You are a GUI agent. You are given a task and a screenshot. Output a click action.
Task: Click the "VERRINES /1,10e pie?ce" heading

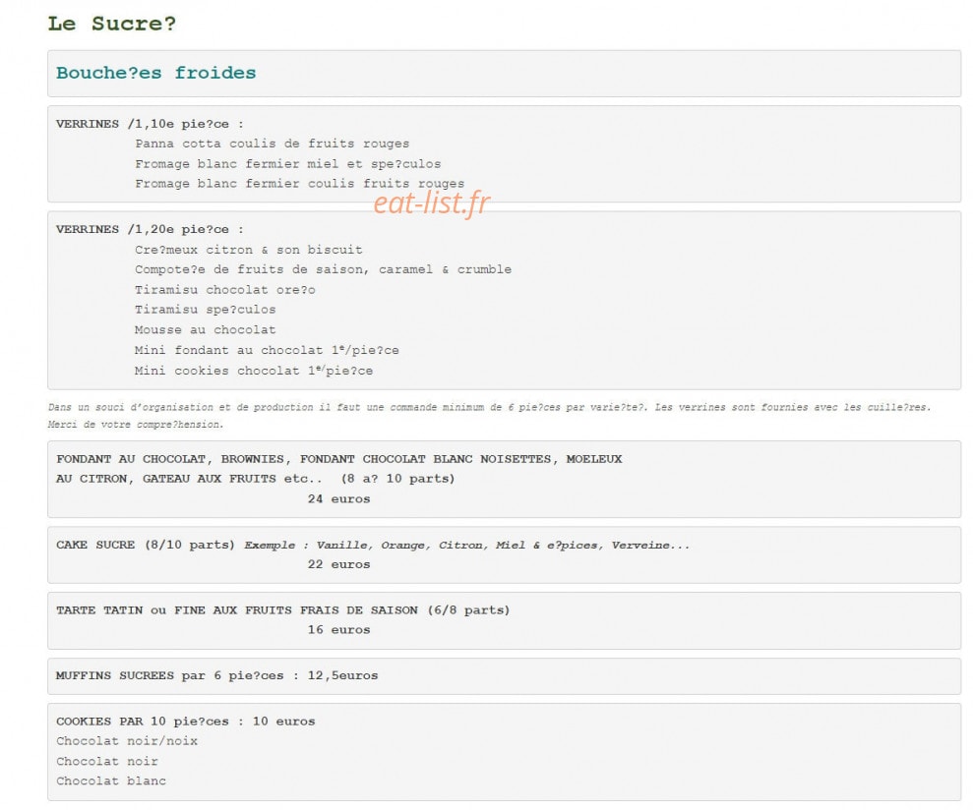pos(150,124)
